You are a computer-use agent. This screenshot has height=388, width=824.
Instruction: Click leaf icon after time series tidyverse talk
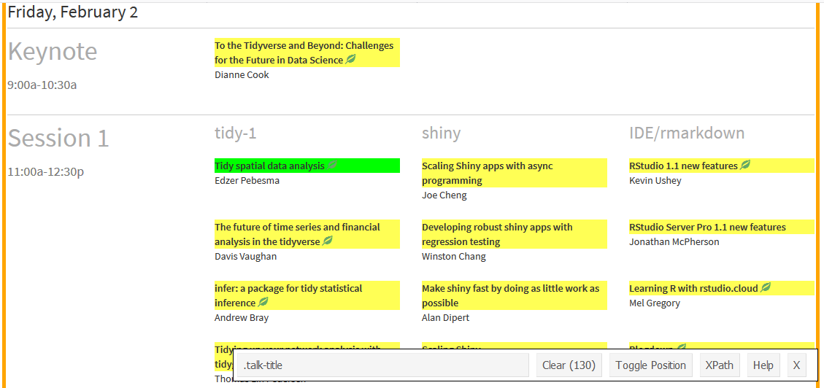click(x=328, y=241)
